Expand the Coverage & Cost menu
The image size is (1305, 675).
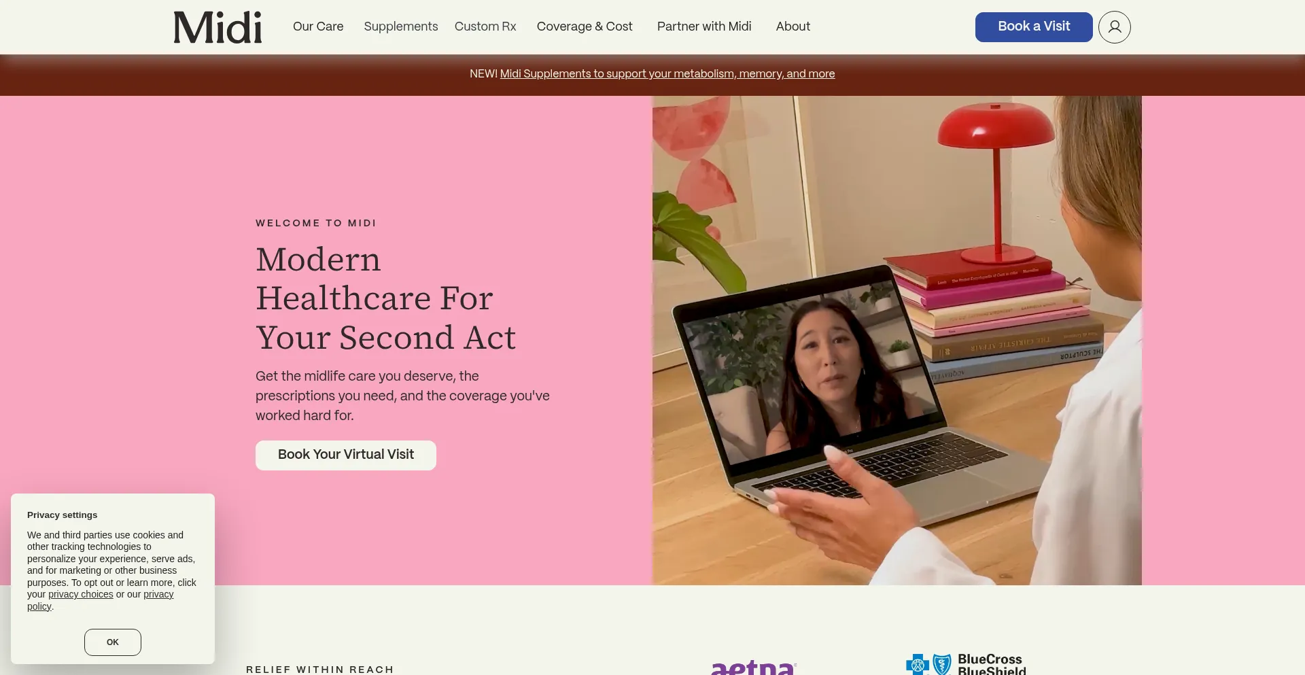(585, 27)
